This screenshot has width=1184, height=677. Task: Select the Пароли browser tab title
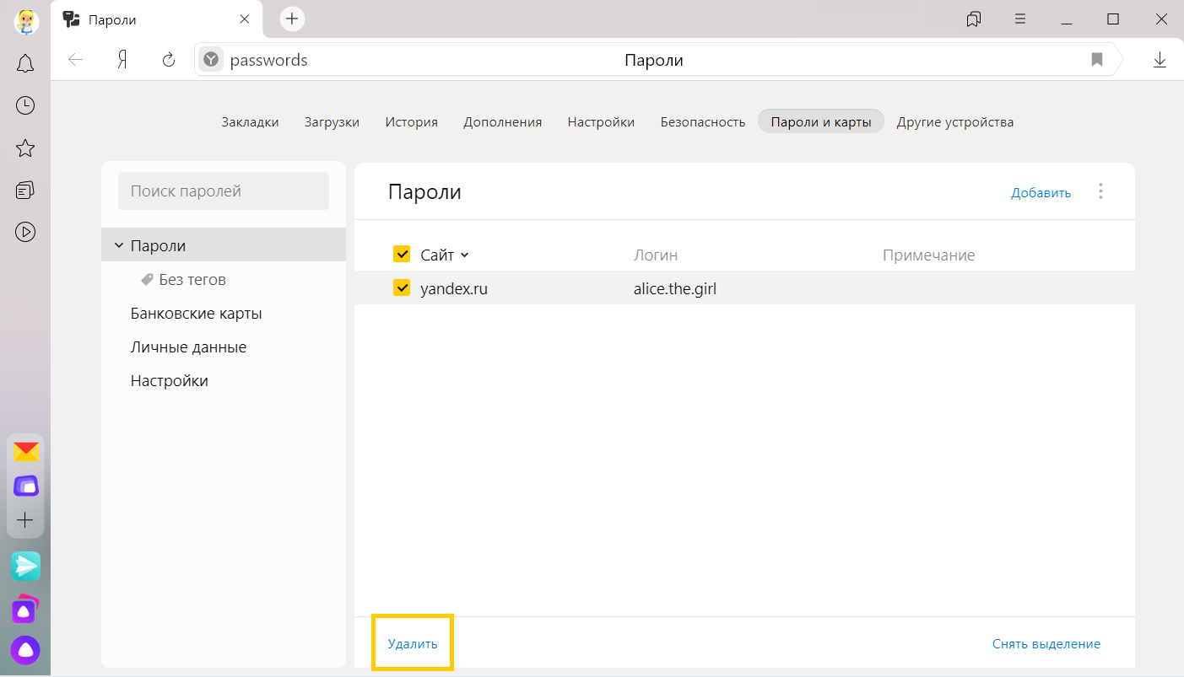(112, 19)
